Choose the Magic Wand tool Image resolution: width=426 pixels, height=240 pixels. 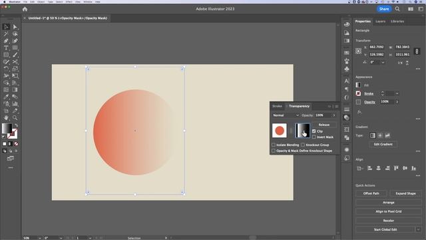[6, 34]
